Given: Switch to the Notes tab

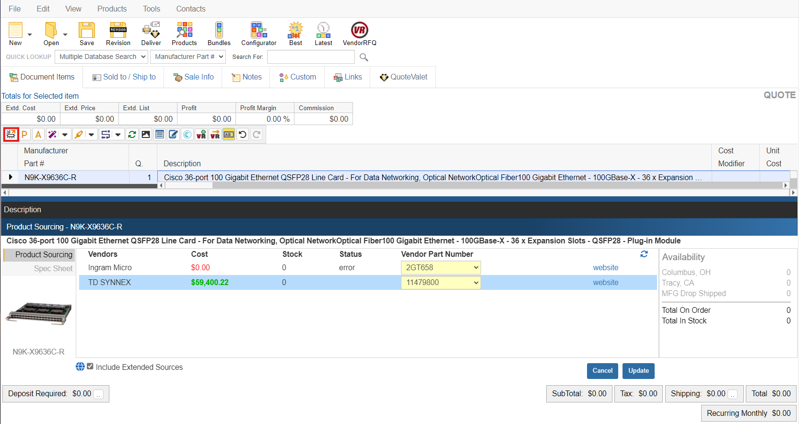Looking at the screenshot, I should pyautogui.click(x=247, y=77).
